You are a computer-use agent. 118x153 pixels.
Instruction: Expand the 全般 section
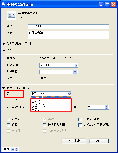coord(4,51)
